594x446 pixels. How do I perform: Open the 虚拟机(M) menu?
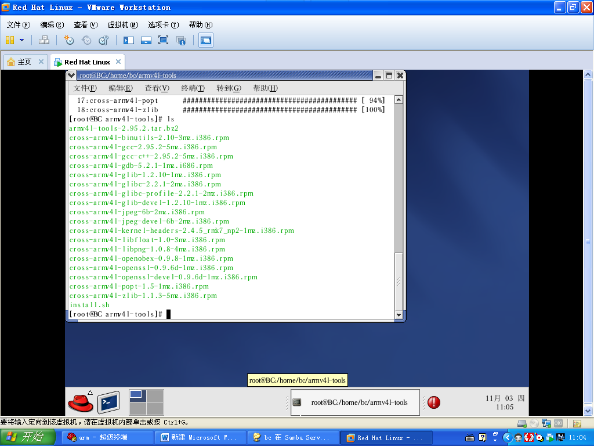point(123,24)
